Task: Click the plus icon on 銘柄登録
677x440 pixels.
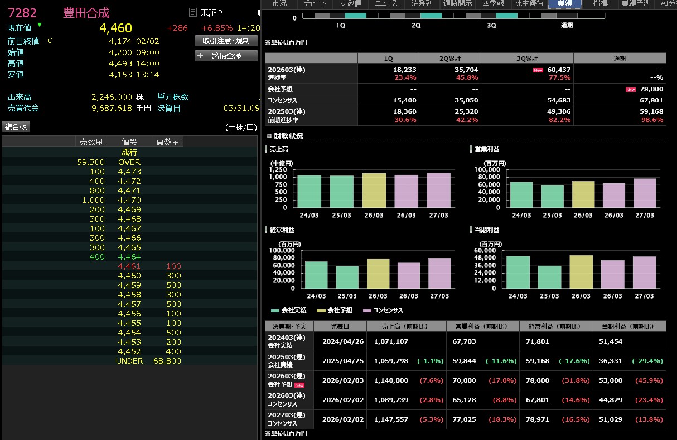Action: coord(200,56)
